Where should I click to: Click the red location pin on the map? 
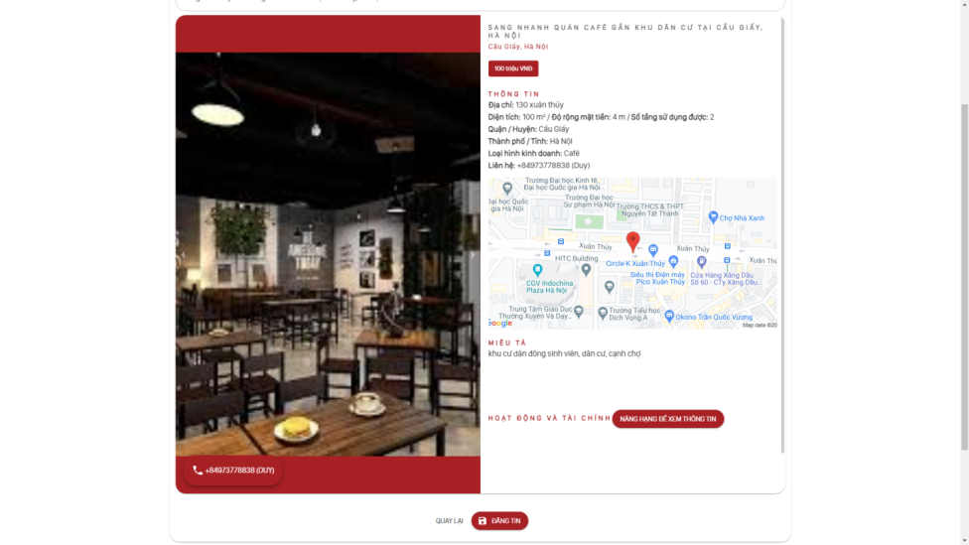(x=632, y=241)
